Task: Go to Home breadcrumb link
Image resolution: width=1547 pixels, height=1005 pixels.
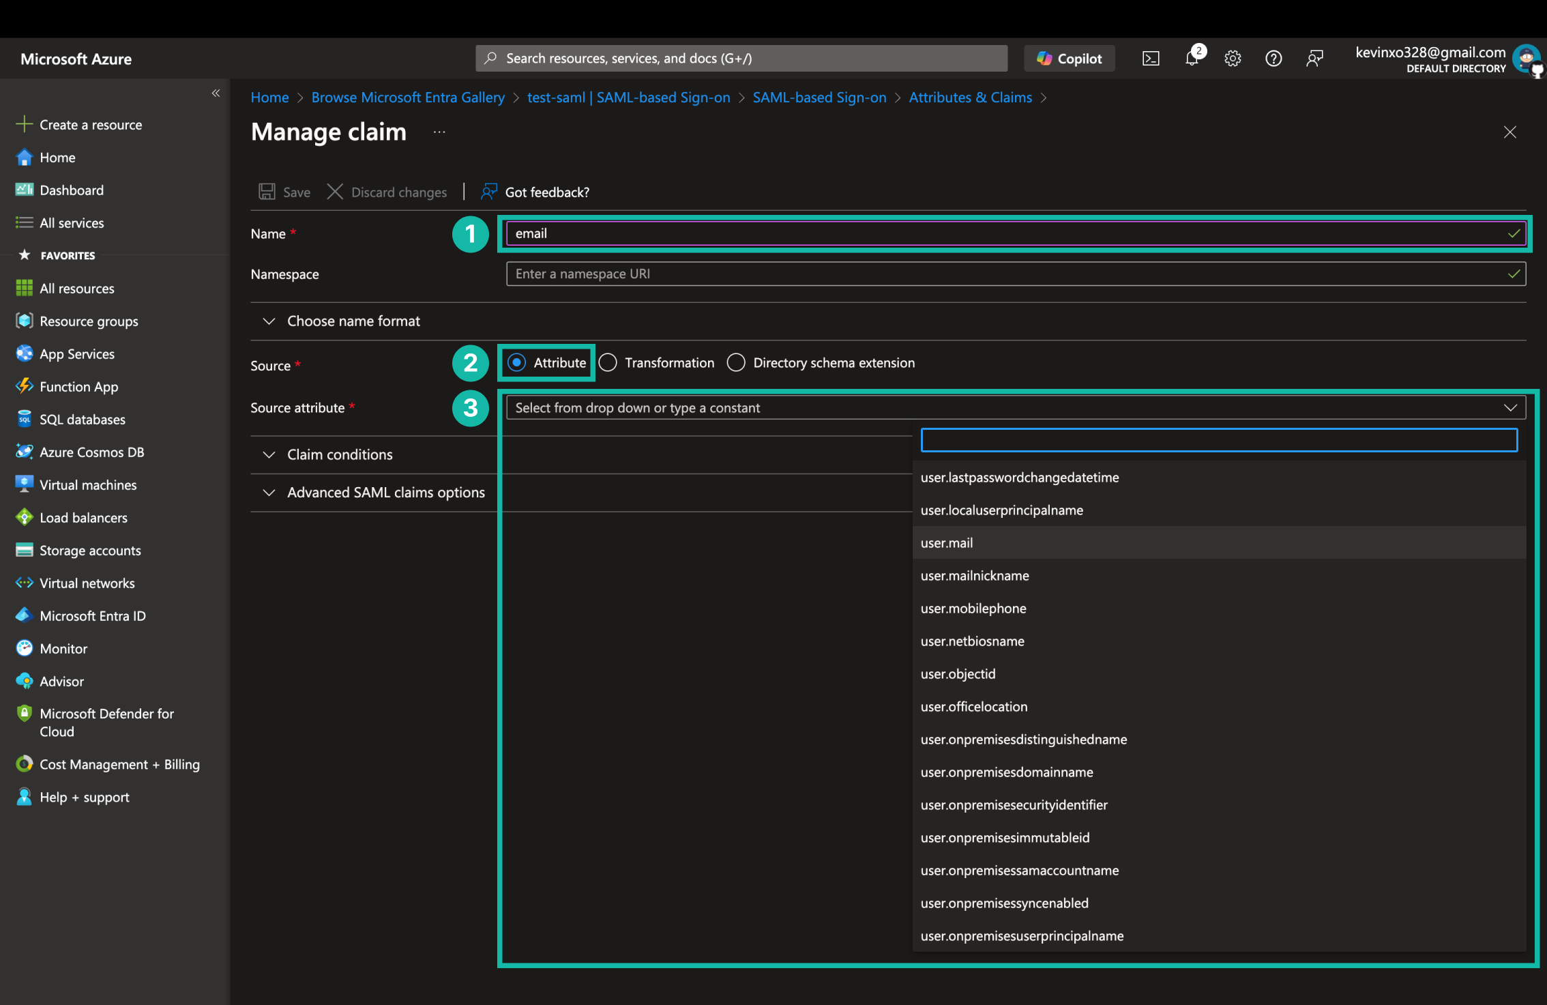Action: [269, 97]
